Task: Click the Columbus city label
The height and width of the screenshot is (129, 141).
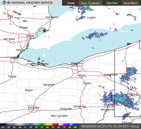Action: [34, 107]
